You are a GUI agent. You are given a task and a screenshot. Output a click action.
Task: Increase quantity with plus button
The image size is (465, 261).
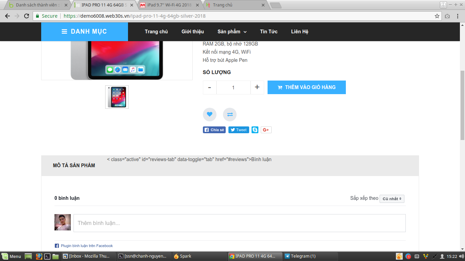pos(257,87)
